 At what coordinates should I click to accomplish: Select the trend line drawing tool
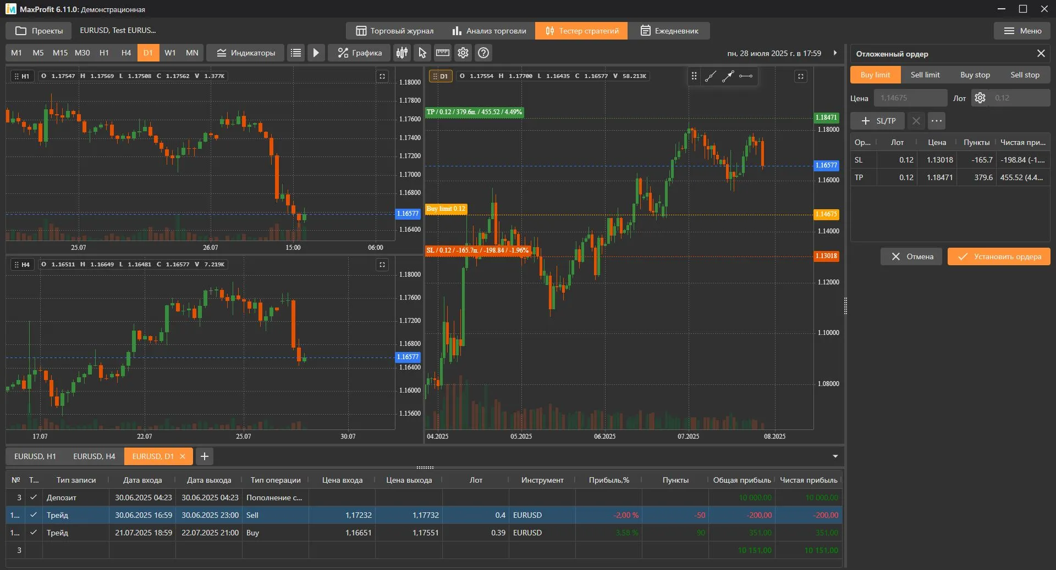tap(711, 76)
